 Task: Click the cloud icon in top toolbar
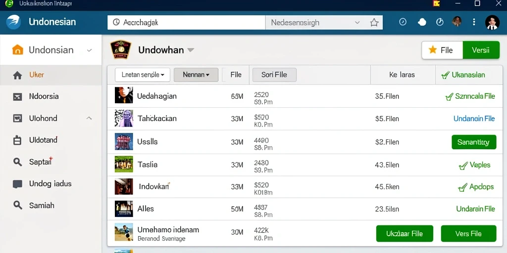[422, 22]
